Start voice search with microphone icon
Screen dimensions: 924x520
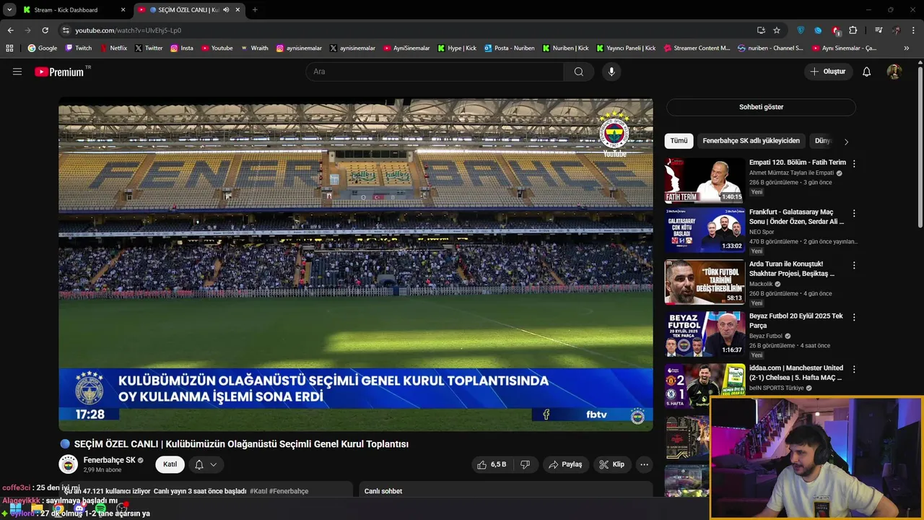point(611,71)
